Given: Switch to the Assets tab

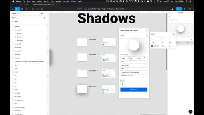Looking at the screenshot, I should pos(19,13).
